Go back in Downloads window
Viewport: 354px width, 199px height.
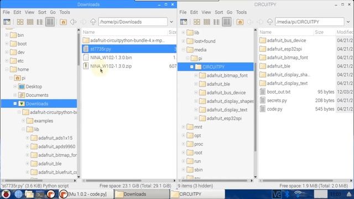(x=73, y=22)
